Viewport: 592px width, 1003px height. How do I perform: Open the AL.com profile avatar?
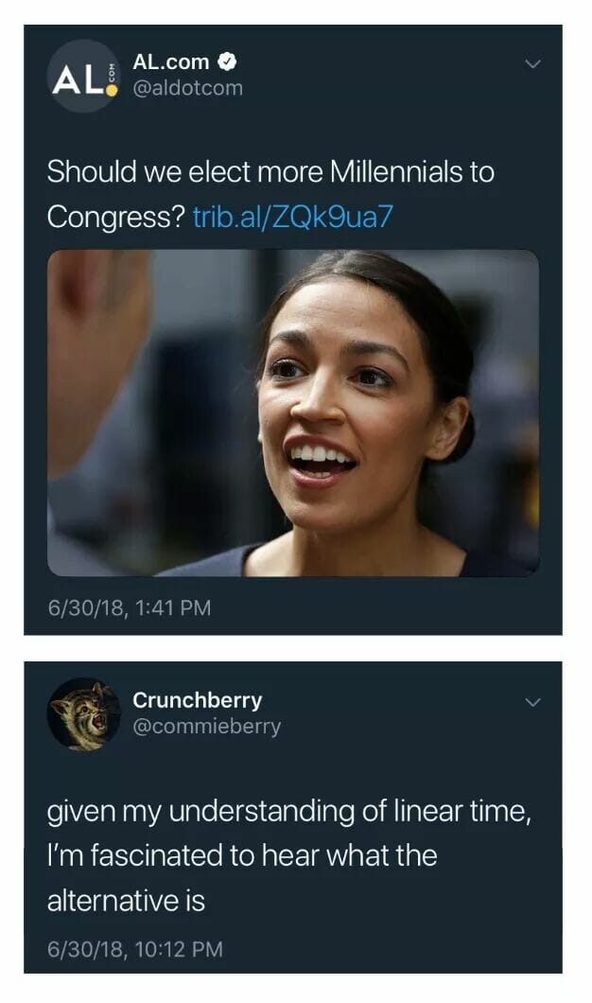pyautogui.click(x=84, y=76)
